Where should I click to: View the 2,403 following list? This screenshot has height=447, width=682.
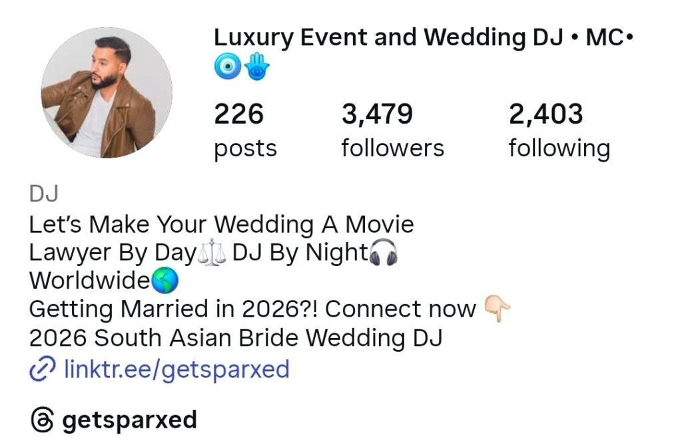click(x=559, y=130)
